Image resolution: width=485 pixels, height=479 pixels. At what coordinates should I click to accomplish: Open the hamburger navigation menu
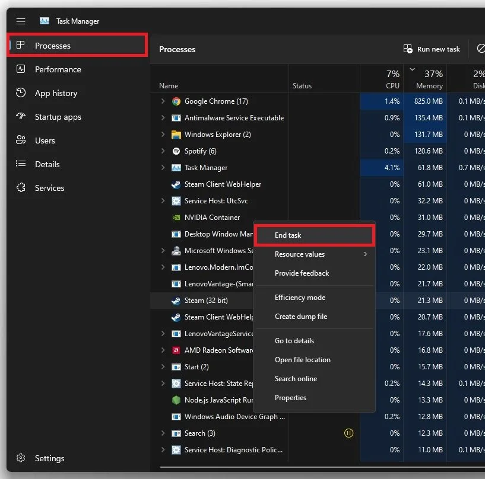click(x=21, y=21)
